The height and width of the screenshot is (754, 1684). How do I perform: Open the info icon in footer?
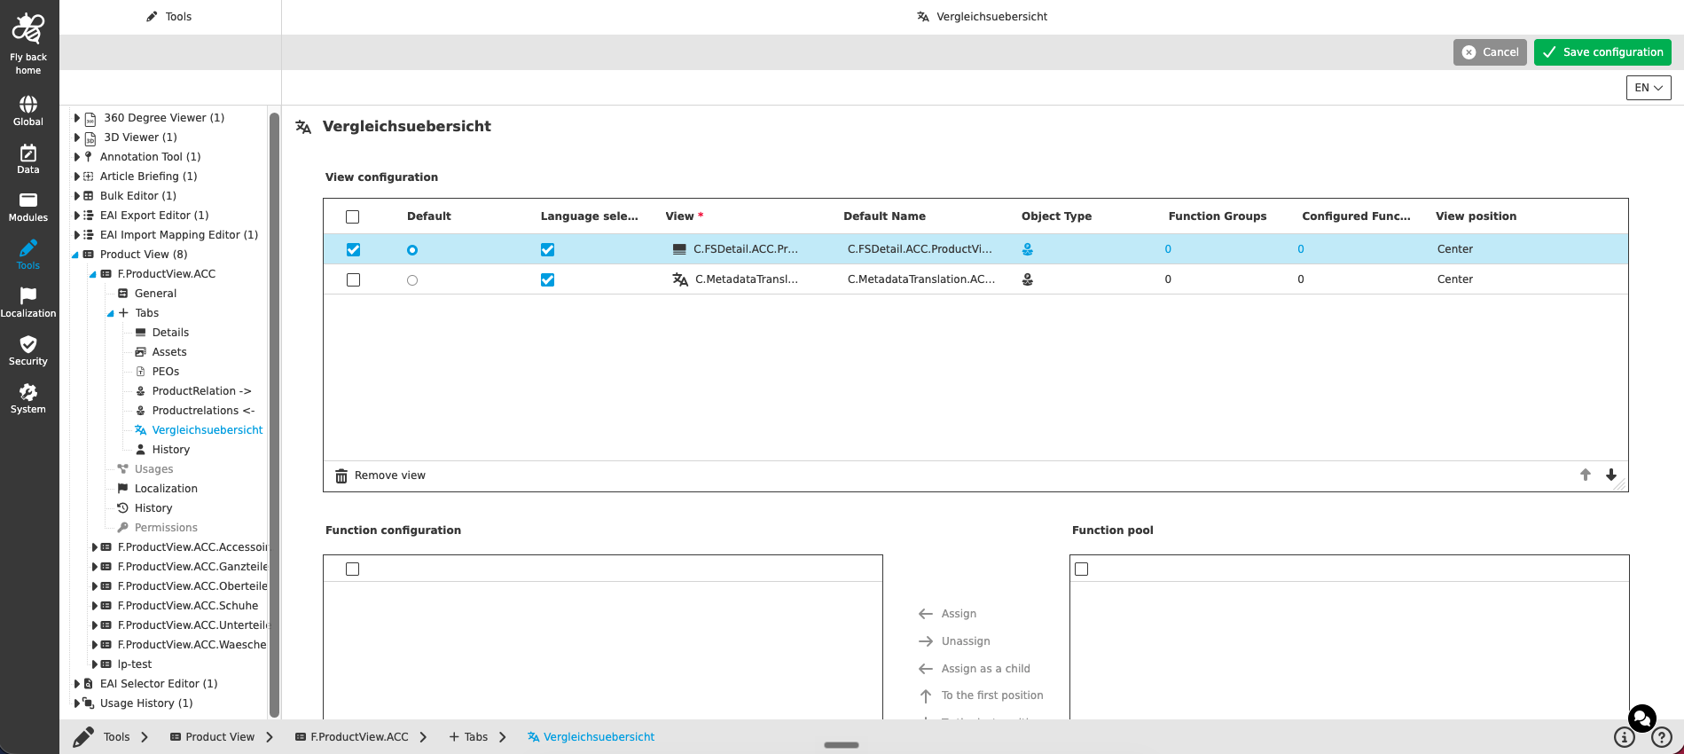point(1624,737)
